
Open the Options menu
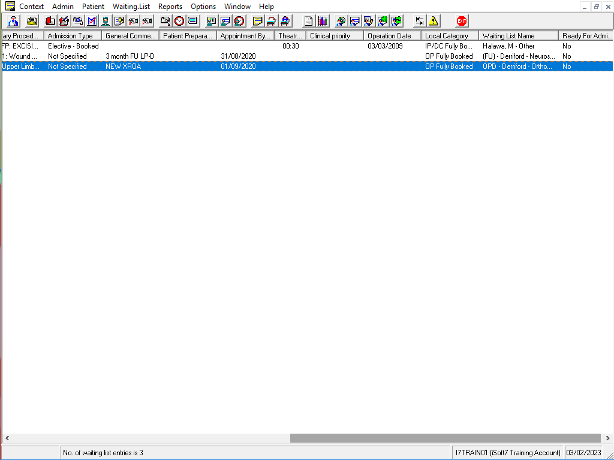pyautogui.click(x=203, y=7)
